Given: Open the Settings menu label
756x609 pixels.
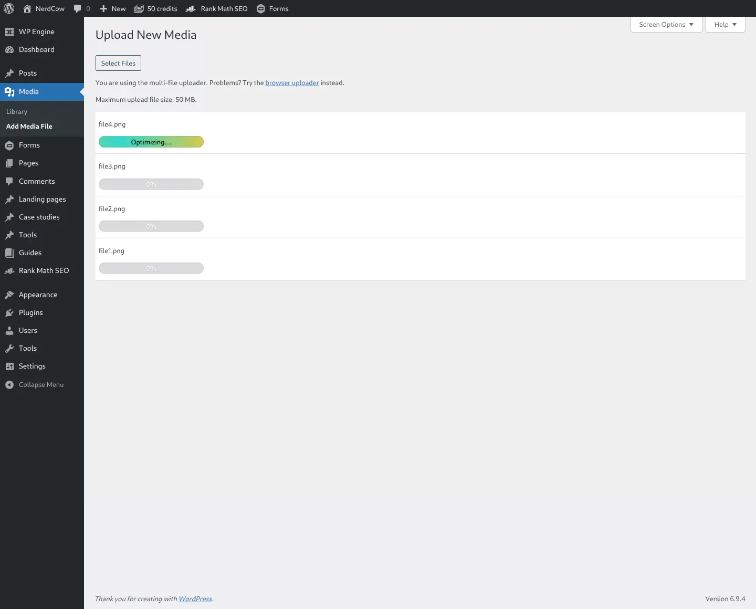Looking at the screenshot, I should tap(33, 366).
